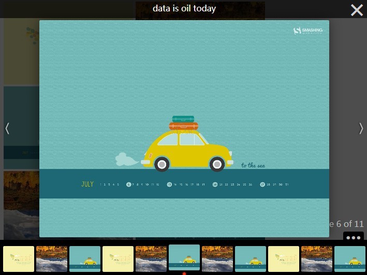Advance to the next image with right arrow
This screenshot has height=275, width=367.
tap(360, 128)
